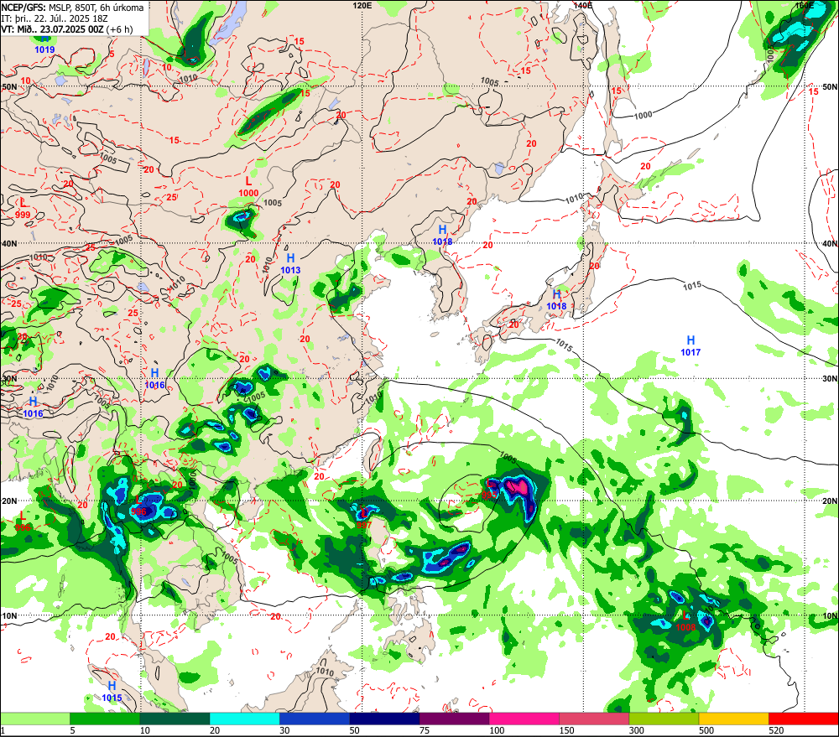The image size is (839, 737).
Task: Click the legend value 75
Action: click(x=425, y=730)
